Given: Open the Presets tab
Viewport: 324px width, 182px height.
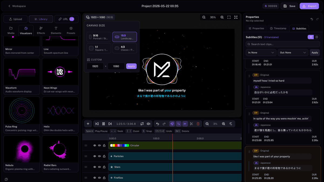Looking at the screenshot, I should [x=71, y=30].
